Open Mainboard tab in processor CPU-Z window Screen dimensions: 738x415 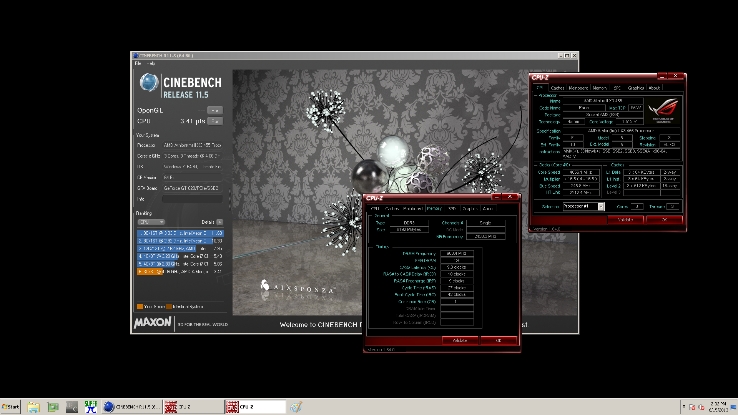[578, 88]
